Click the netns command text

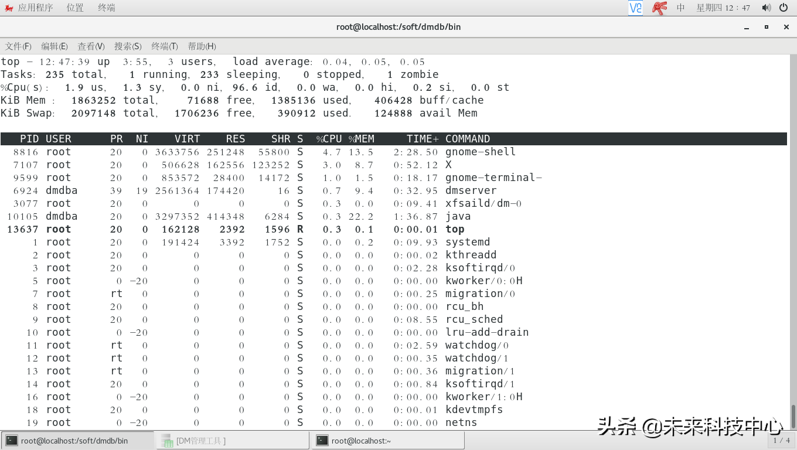tap(461, 422)
